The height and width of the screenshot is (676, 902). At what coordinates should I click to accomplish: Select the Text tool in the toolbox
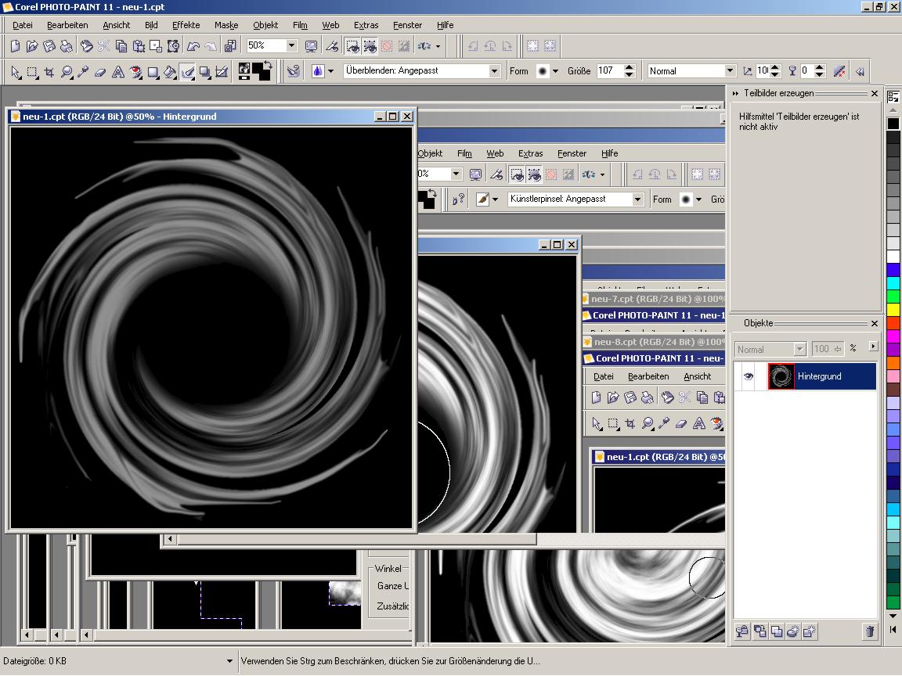[x=118, y=72]
